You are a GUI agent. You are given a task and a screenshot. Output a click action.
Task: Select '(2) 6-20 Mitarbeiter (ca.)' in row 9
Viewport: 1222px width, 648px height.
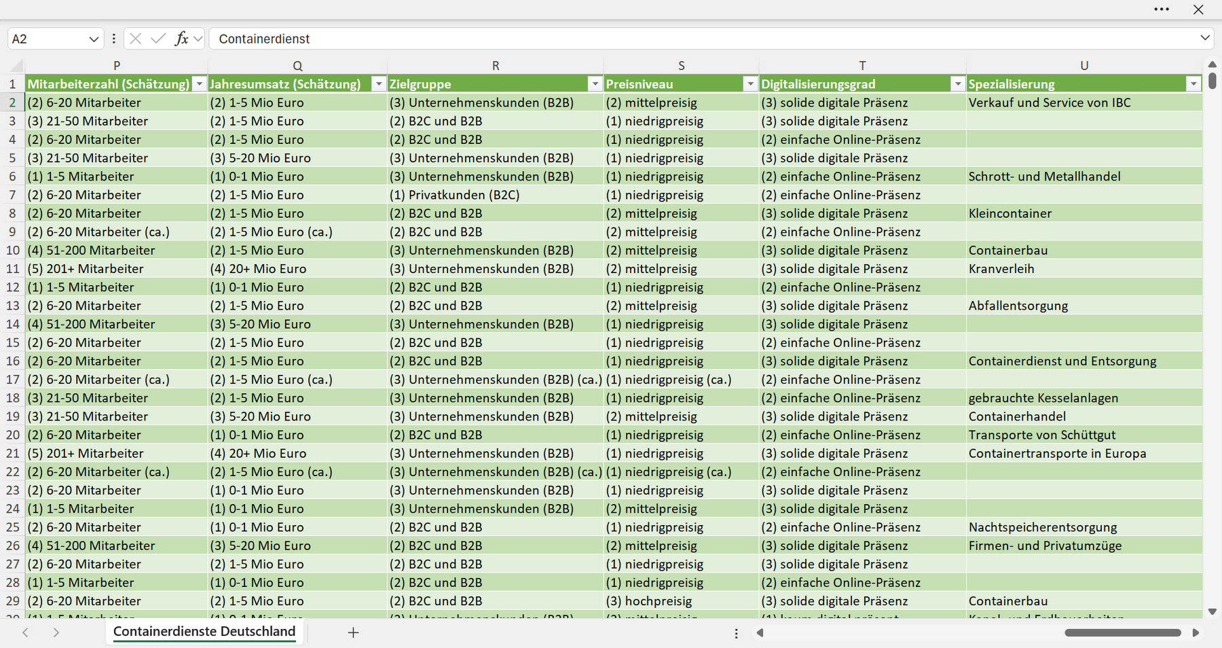tap(117, 232)
